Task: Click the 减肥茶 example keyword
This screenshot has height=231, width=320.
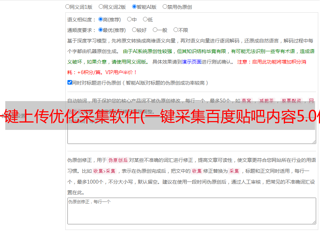Action: tap(267, 101)
